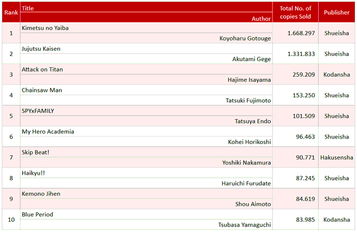357x232 pixels.
Task: Select rank number 5
Action: (11, 116)
